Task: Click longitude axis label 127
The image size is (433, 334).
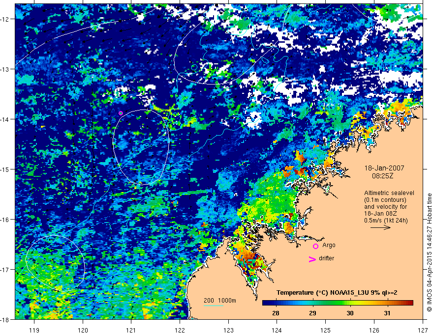Action: 423,330
